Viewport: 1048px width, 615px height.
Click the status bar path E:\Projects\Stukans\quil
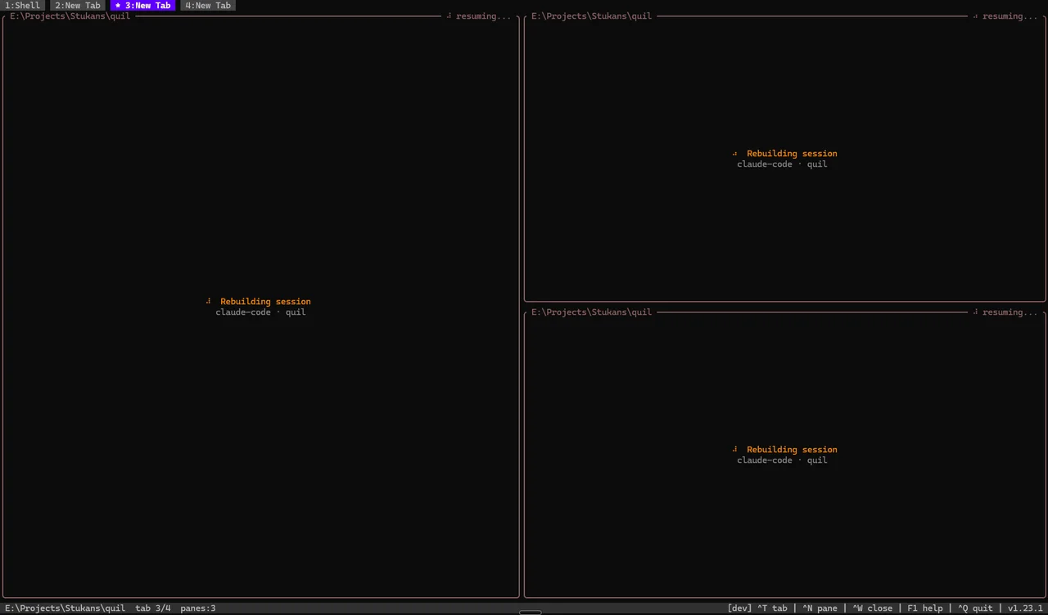tap(65, 608)
